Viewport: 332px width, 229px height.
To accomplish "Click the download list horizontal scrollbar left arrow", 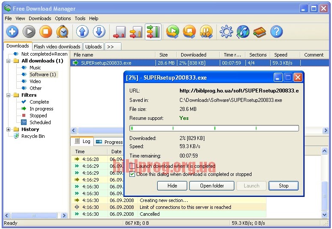I will point(74,131).
